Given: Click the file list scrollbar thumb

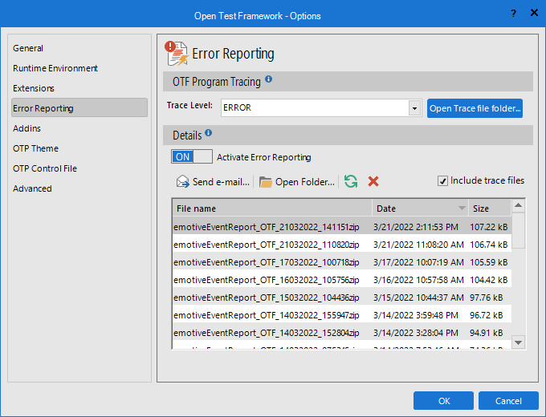Looking at the screenshot, I should [x=518, y=230].
